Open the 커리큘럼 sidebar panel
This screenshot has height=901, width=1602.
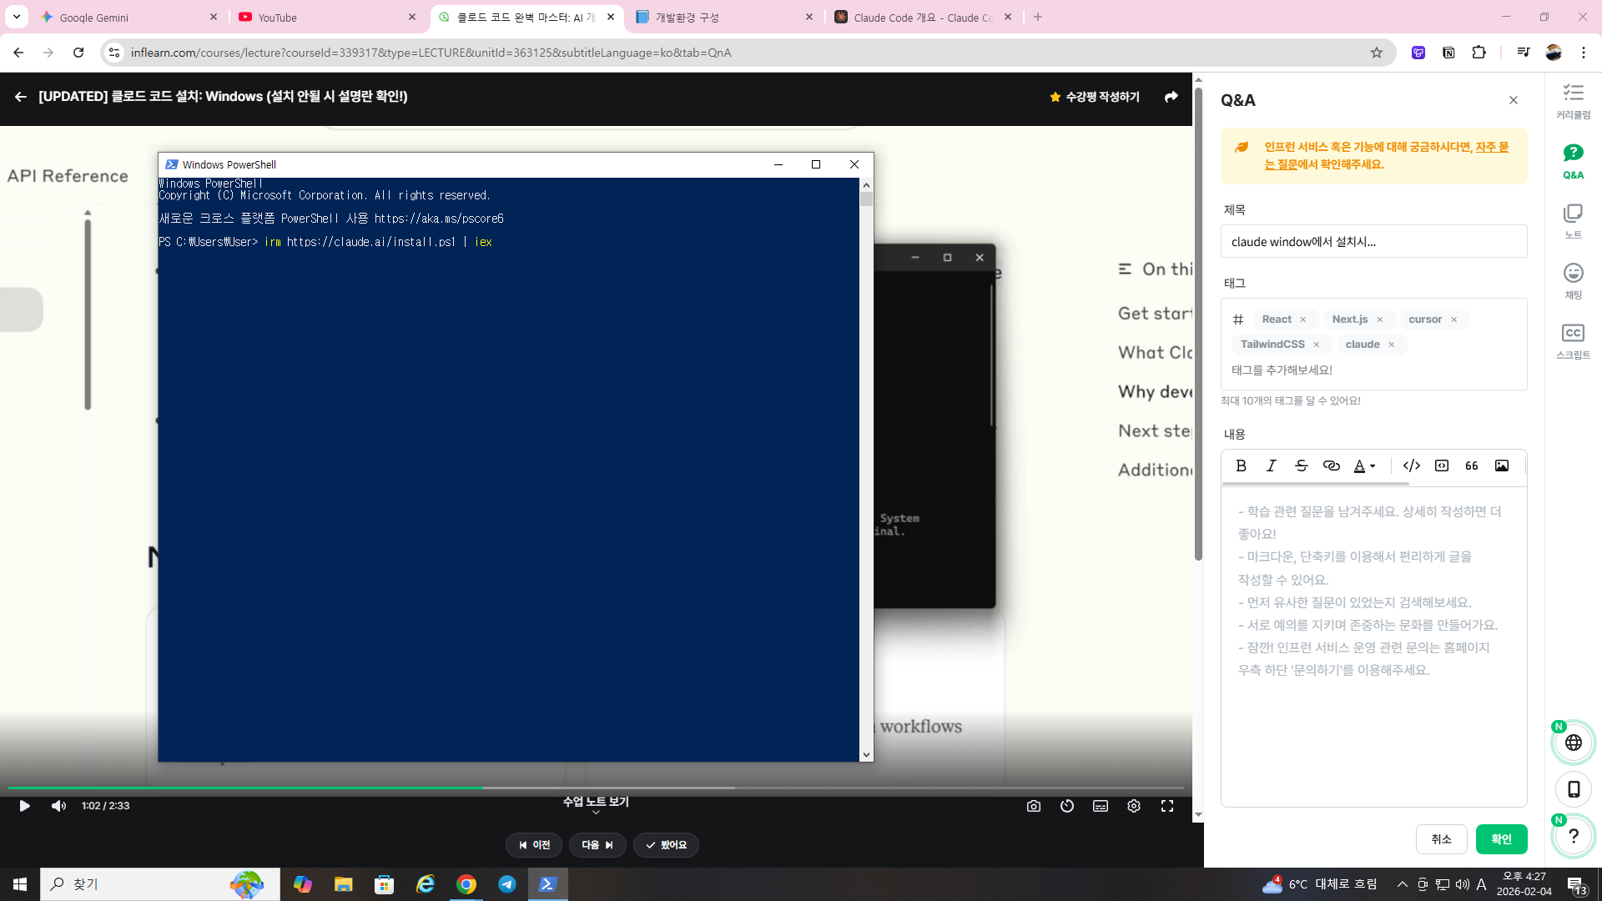(x=1573, y=100)
